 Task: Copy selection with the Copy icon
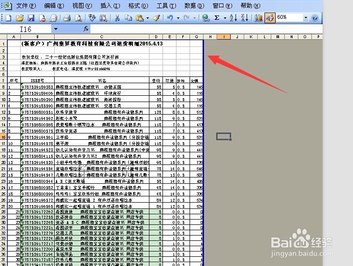pyautogui.click(x=128, y=18)
